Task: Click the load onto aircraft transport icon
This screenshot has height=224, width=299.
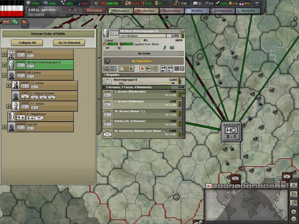Action: click(x=170, y=69)
